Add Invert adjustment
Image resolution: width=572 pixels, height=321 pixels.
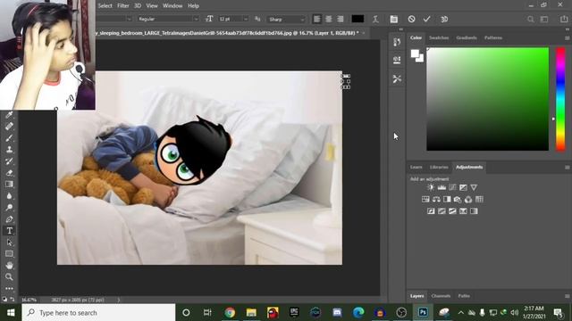431,211
